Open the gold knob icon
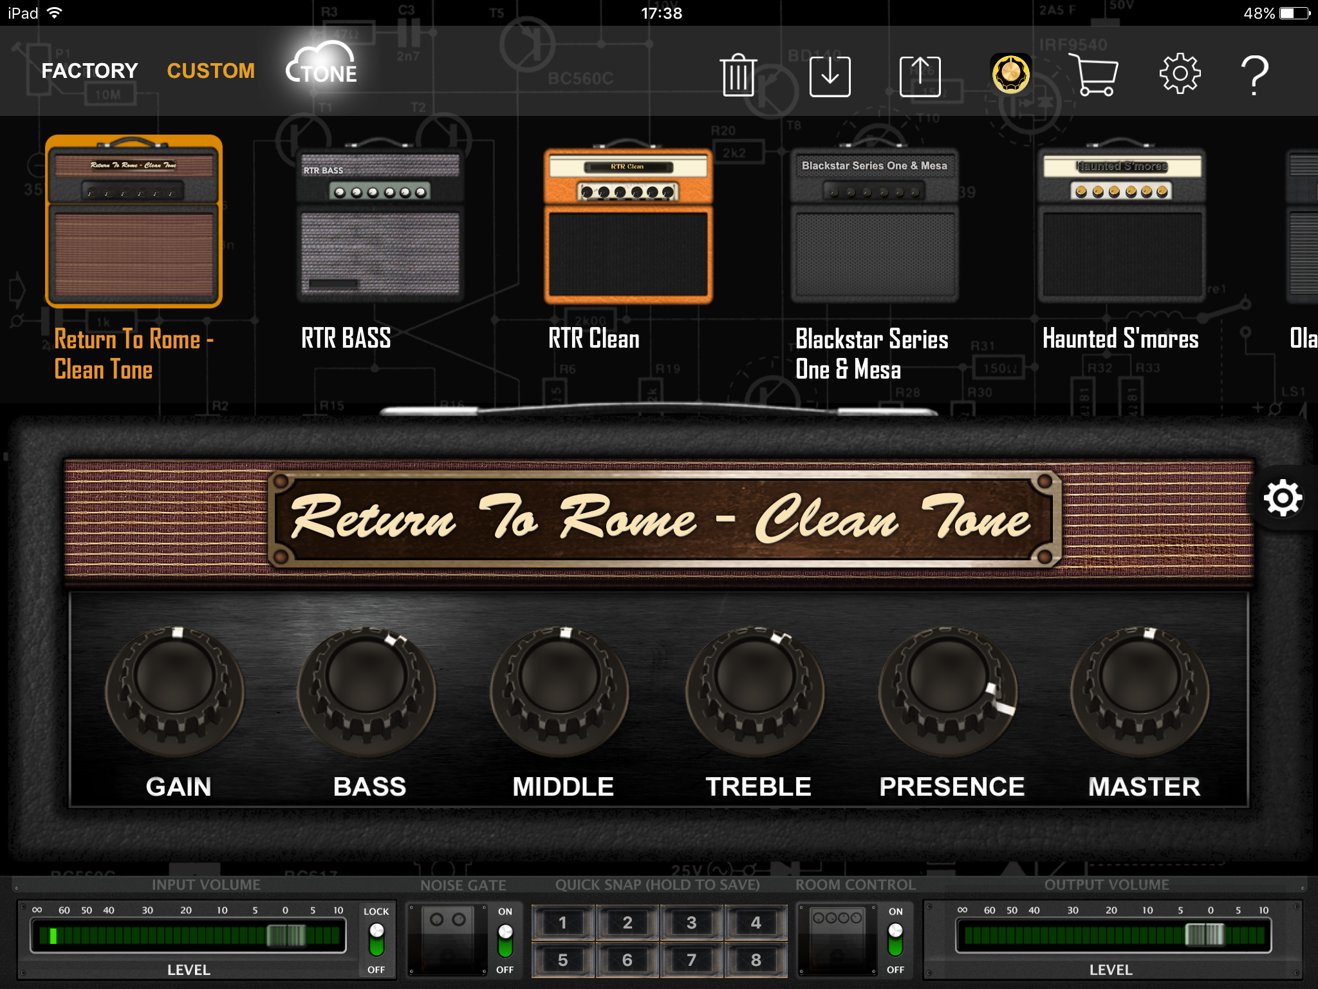 (x=1010, y=74)
